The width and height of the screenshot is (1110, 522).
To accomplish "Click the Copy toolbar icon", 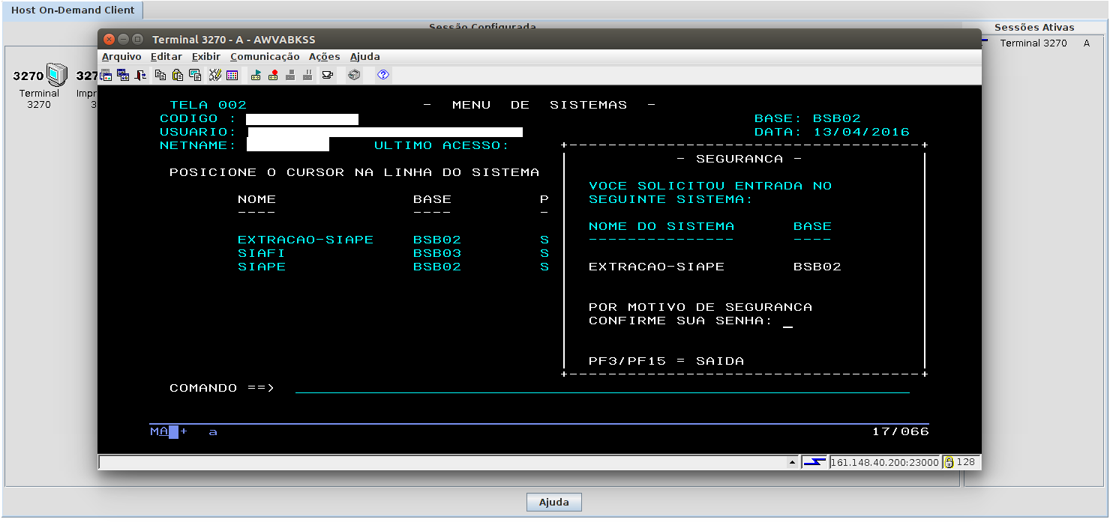I will coord(160,75).
